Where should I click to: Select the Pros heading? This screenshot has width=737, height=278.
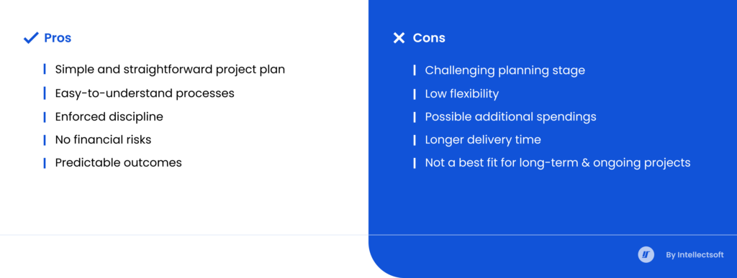pos(58,38)
